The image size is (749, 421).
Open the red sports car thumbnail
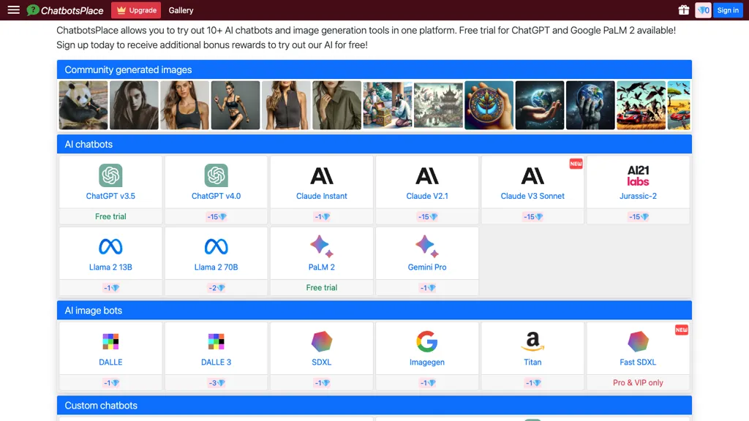(641, 105)
